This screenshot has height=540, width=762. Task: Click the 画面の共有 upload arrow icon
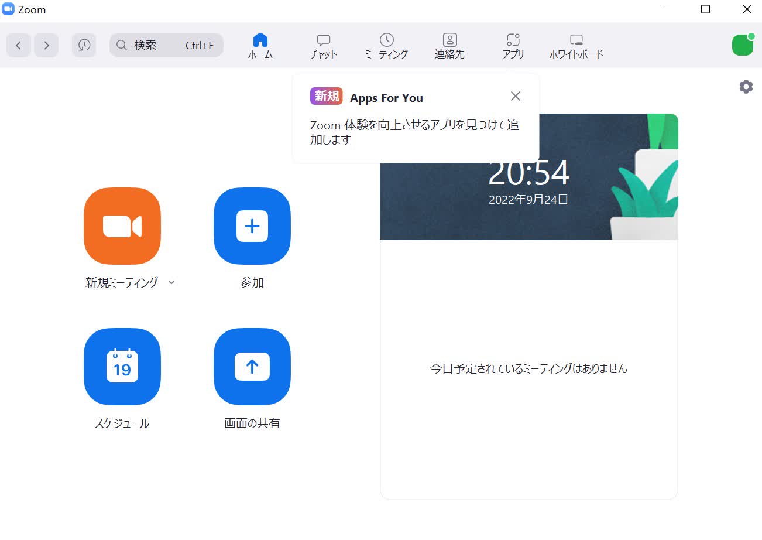(x=252, y=367)
